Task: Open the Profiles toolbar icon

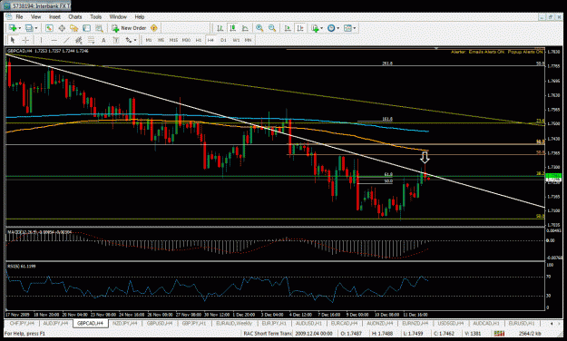Action: click(x=29, y=28)
